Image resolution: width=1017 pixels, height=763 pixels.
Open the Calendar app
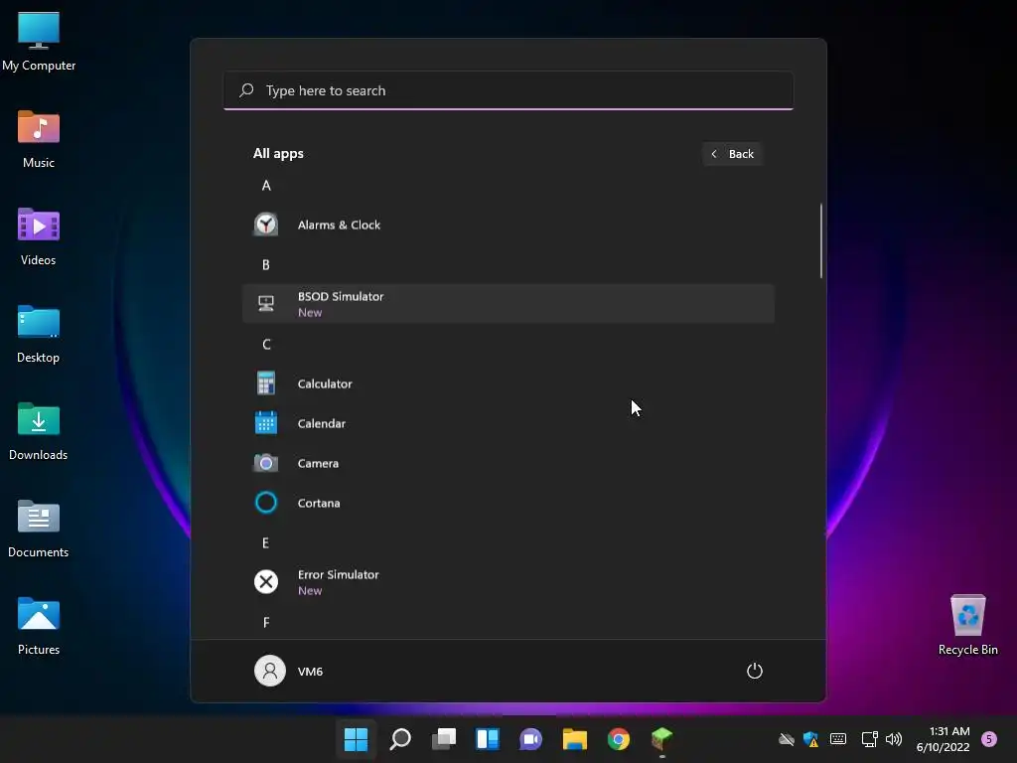coord(508,423)
